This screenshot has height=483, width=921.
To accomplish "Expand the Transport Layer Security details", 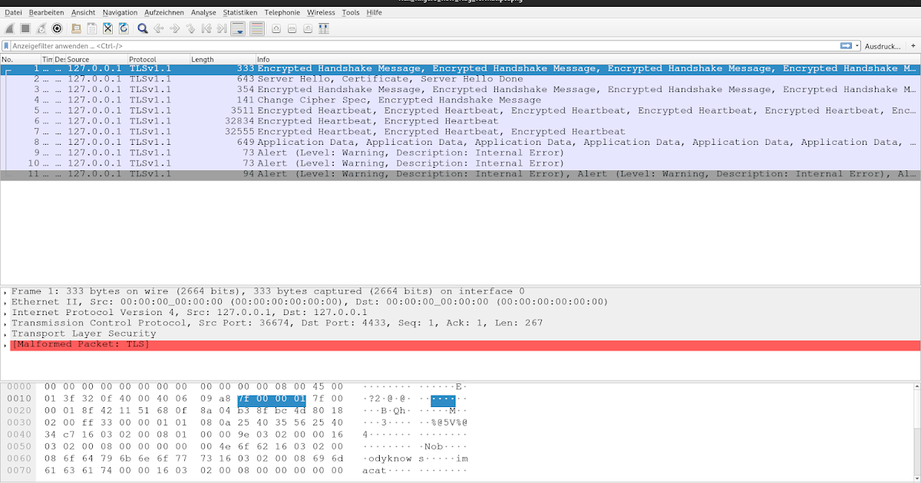I will [x=6, y=333].
